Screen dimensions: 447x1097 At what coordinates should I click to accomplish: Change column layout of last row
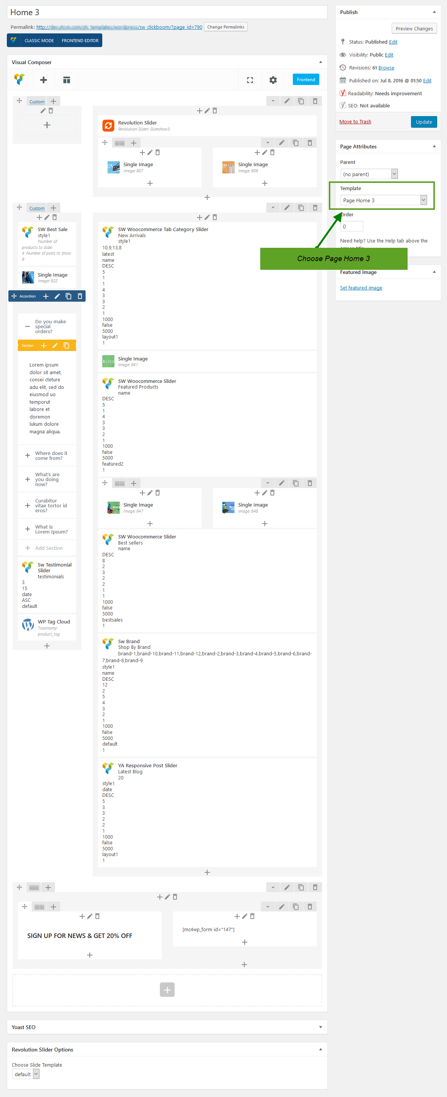pos(34,888)
